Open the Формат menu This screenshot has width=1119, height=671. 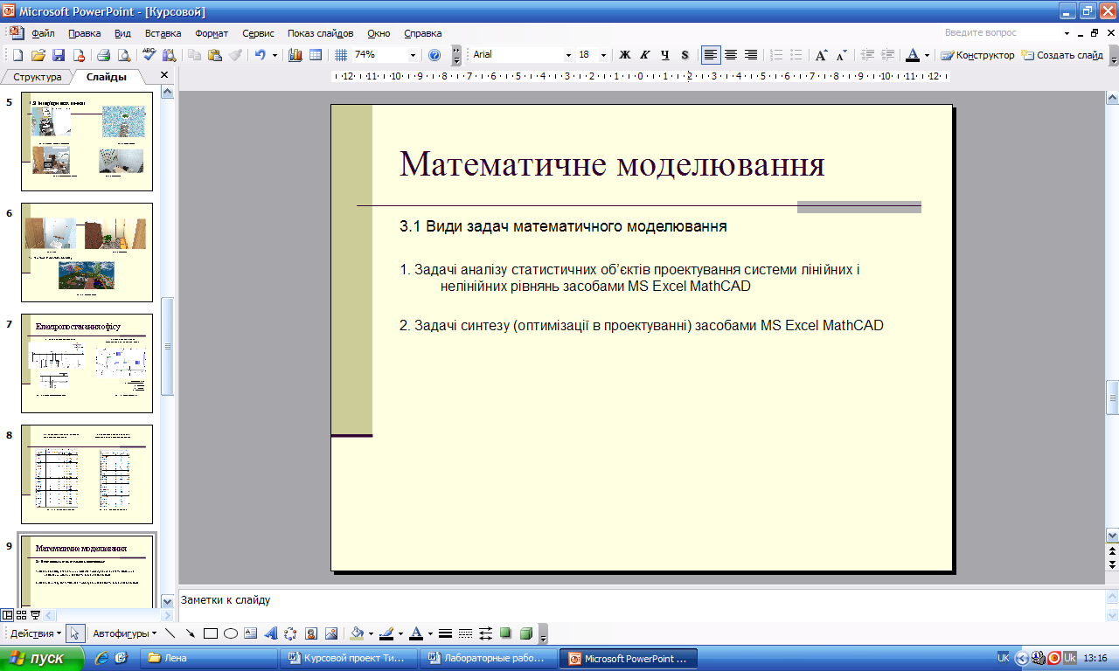(212, 33)
